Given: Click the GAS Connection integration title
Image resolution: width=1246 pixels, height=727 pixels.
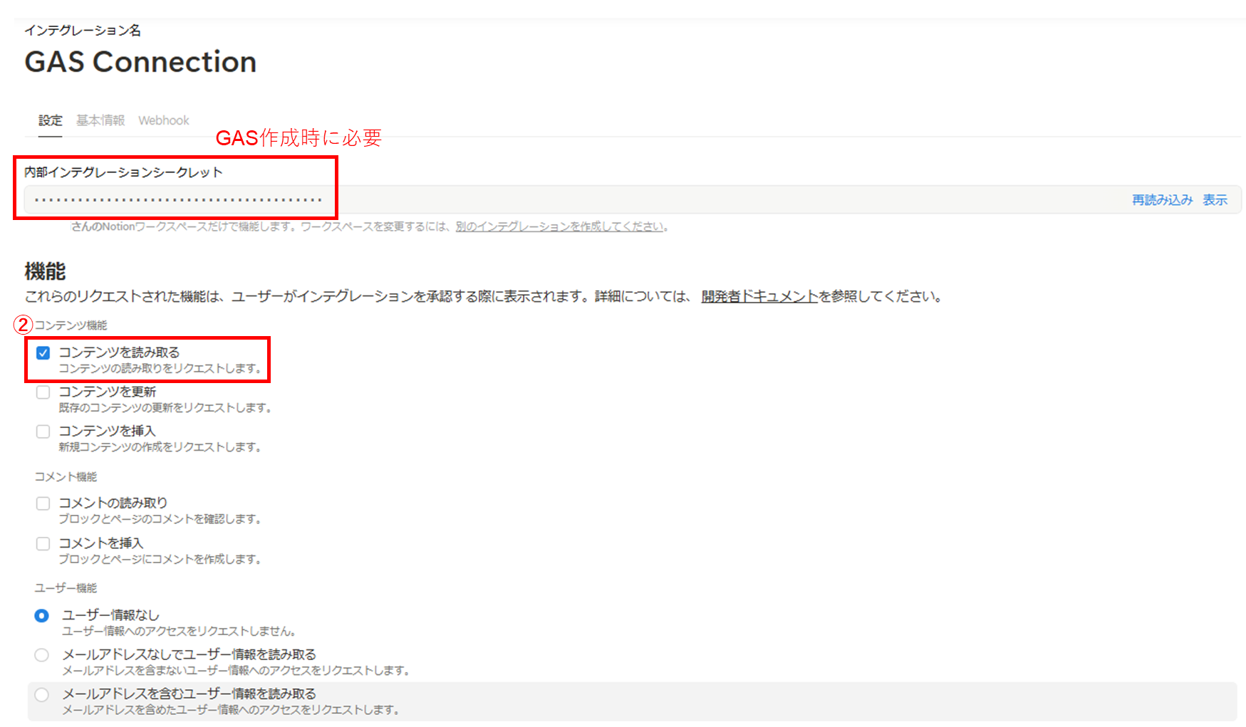Looking at the screenshot, I should tap(140, 62).
